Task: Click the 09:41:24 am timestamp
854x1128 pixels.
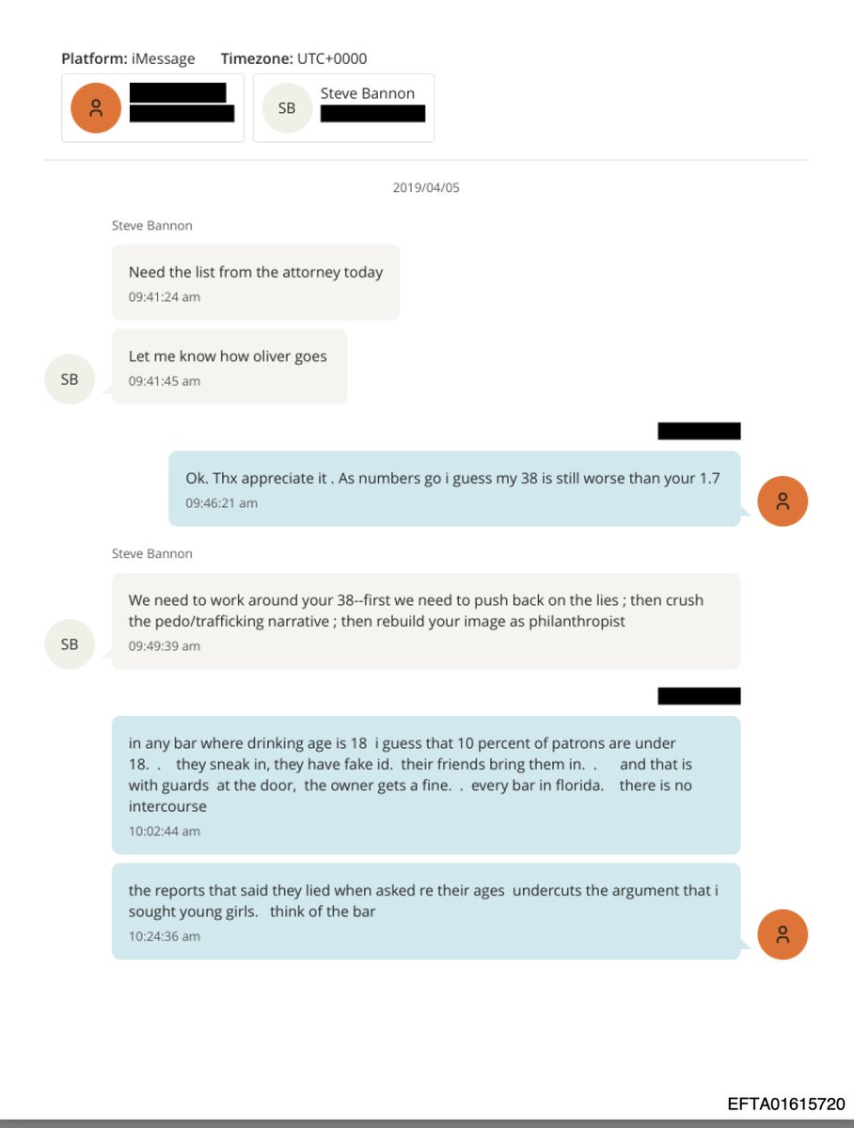Action: click(165, 297)
